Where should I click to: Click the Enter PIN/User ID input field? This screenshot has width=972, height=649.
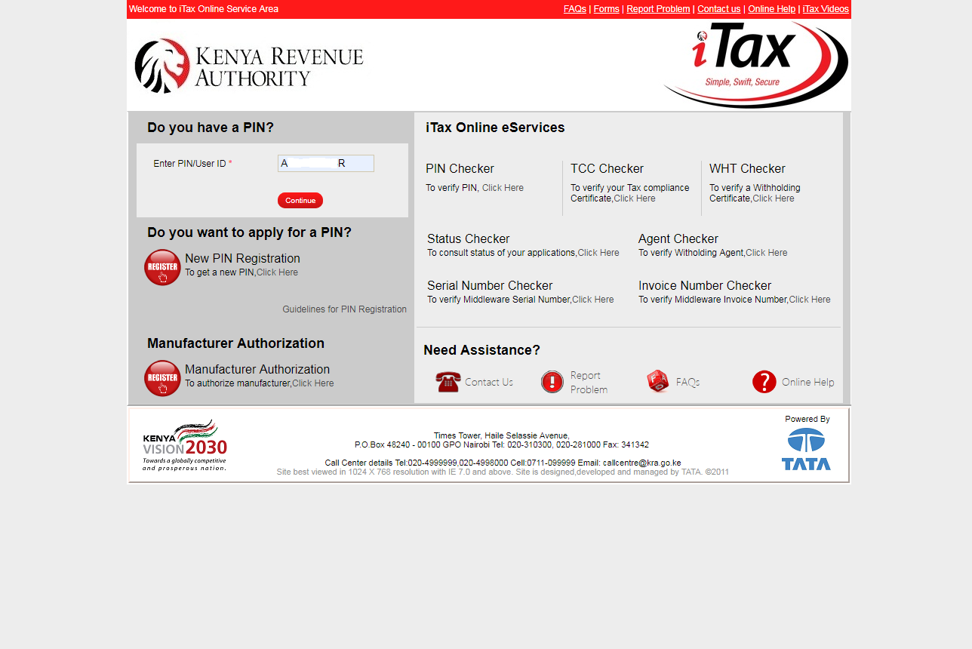tap(326, 163)
